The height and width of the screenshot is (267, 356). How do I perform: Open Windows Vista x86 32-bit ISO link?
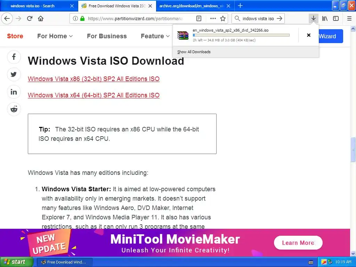click(x=94, y=79)
